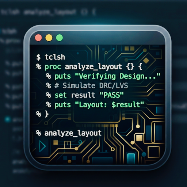Click the '$ tclsh' command line
The image size is (187, 187).
click(51, 57)
